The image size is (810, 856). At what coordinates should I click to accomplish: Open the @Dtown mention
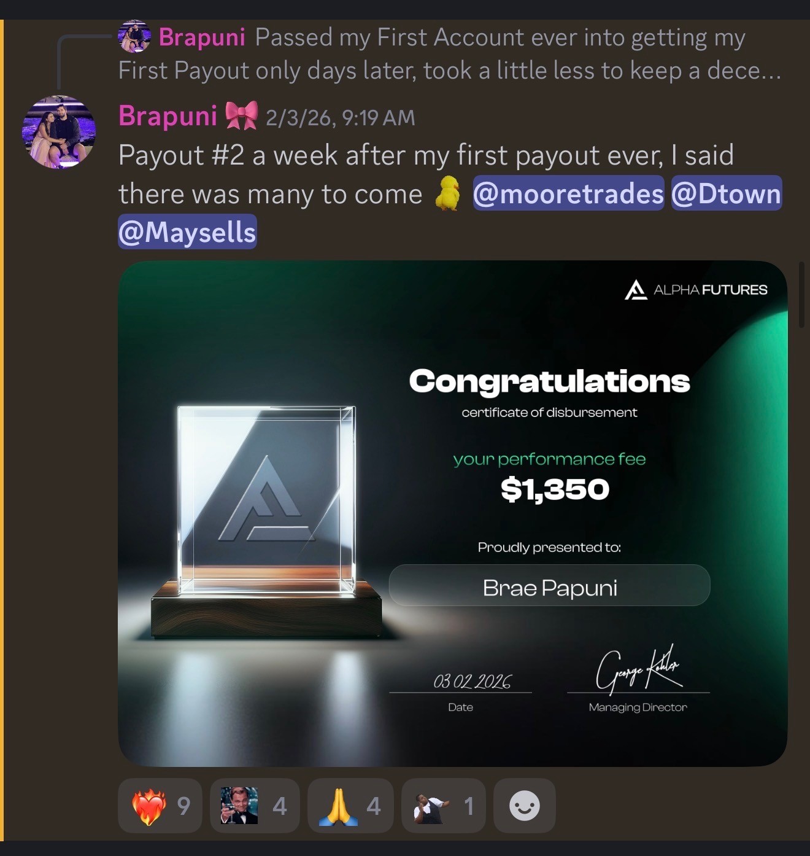(x=727, y=193)
